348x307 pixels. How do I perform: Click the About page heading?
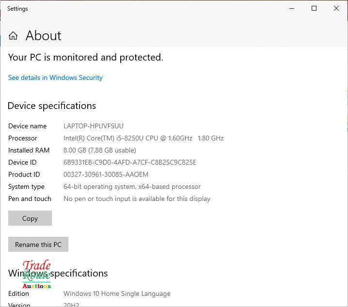coord(44,36)
